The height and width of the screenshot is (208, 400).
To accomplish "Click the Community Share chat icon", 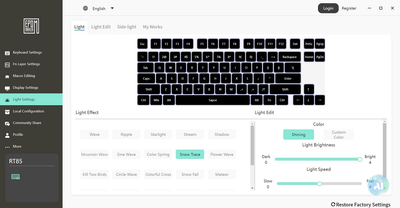I will (x=7, y=123).
